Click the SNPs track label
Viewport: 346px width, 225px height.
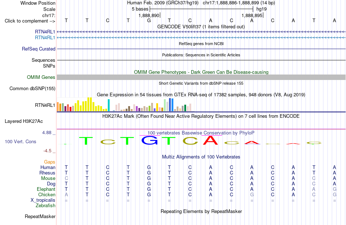click(49, 66)
